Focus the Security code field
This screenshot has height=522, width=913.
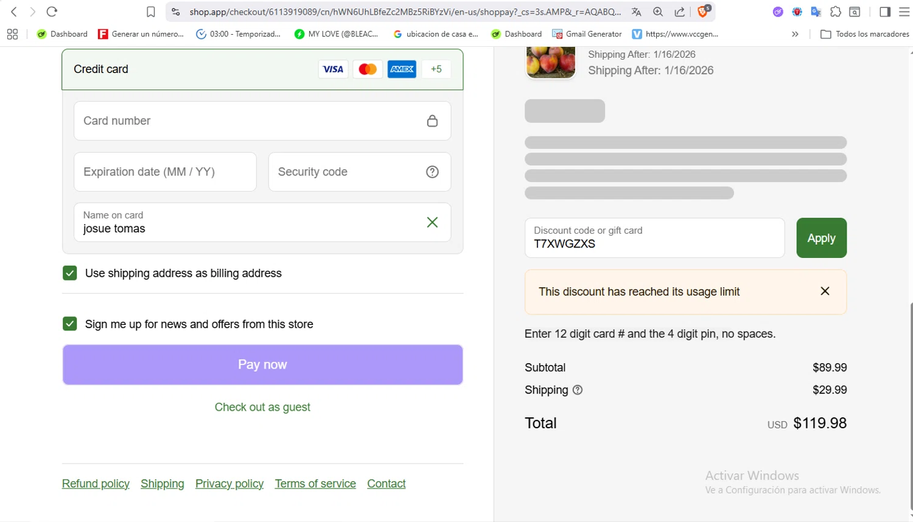[360, 172]
